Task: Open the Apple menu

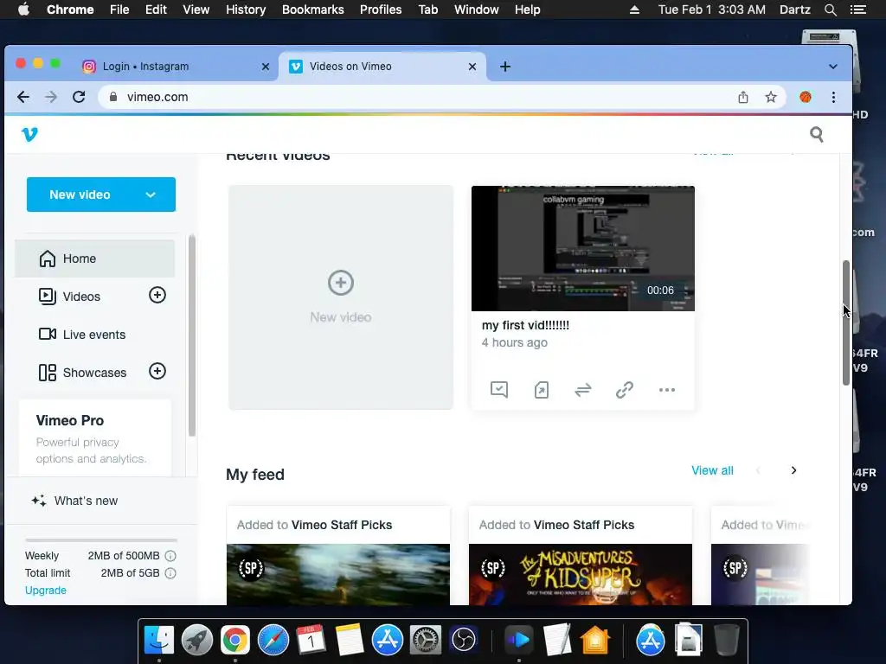Action: pyautogui.click(x=23, y=10)
